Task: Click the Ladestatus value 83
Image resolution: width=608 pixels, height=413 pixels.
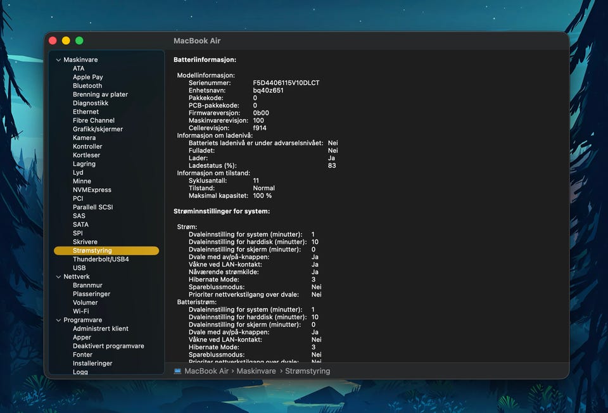Action: pyautogui.click(x=332, y=165)
